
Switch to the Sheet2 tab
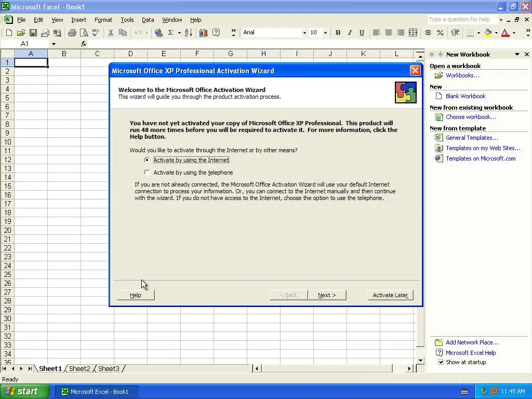[79, 368]
